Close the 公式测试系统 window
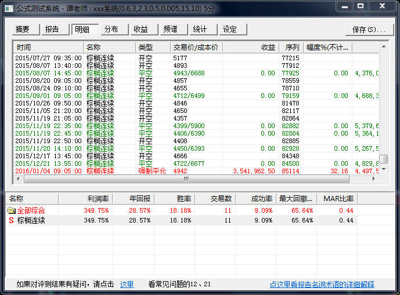This screenshot has height=295, width=400. click(381, 7)
